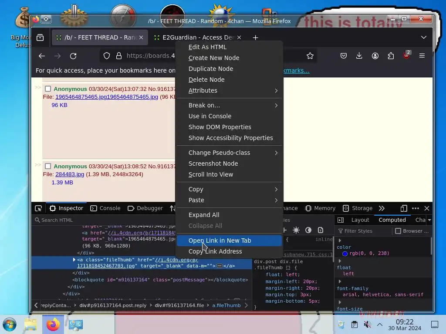Click the uBlock Origin extension icon
The width and height of the screenshot is (446, 334).
pos(406,55)
